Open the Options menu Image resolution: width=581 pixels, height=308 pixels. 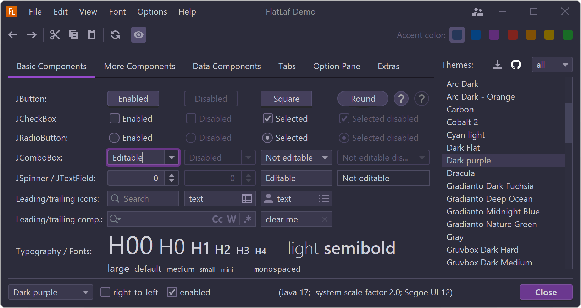[x=152, y=12]
